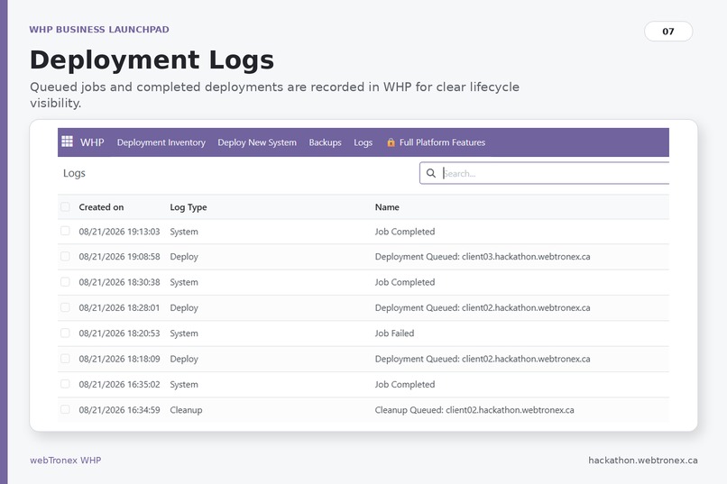Open the Logs menu item

pyautogui.click(x=363, y=142)
